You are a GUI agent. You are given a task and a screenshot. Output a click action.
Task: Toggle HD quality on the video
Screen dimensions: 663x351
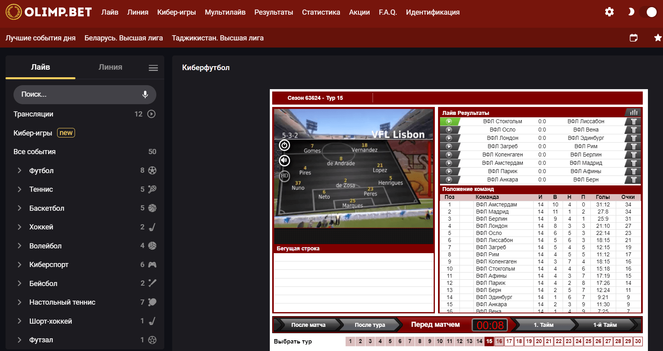point(284,176)
